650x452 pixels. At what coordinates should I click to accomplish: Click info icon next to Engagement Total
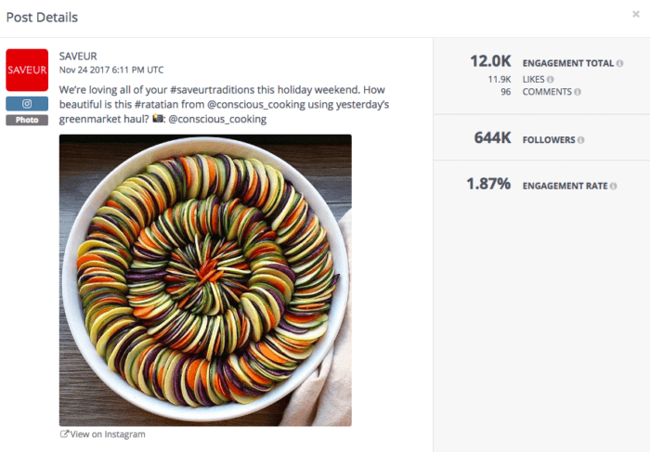click(x=619, y=63)
